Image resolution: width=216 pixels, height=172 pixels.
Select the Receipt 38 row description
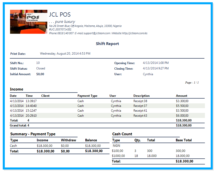(140, 101)
